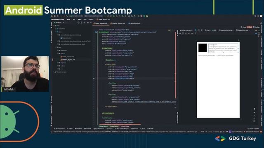The image size is (264, 148).
Task: Open the Problems tool window
Action: point(78,129)
